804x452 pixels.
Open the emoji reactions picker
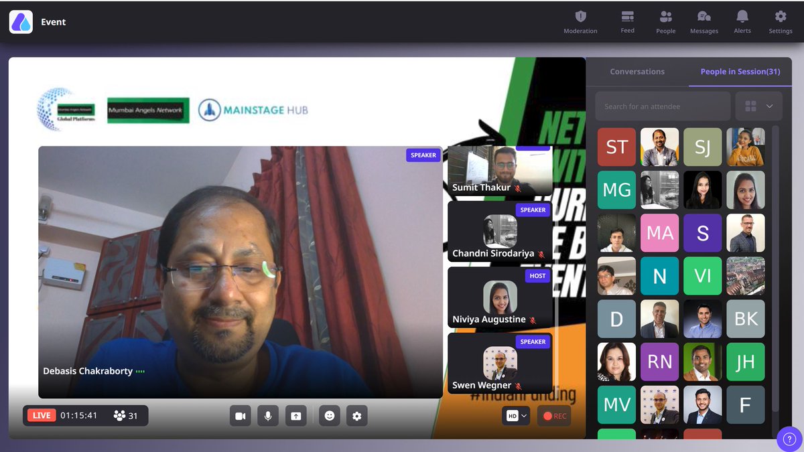coord(329,416)
